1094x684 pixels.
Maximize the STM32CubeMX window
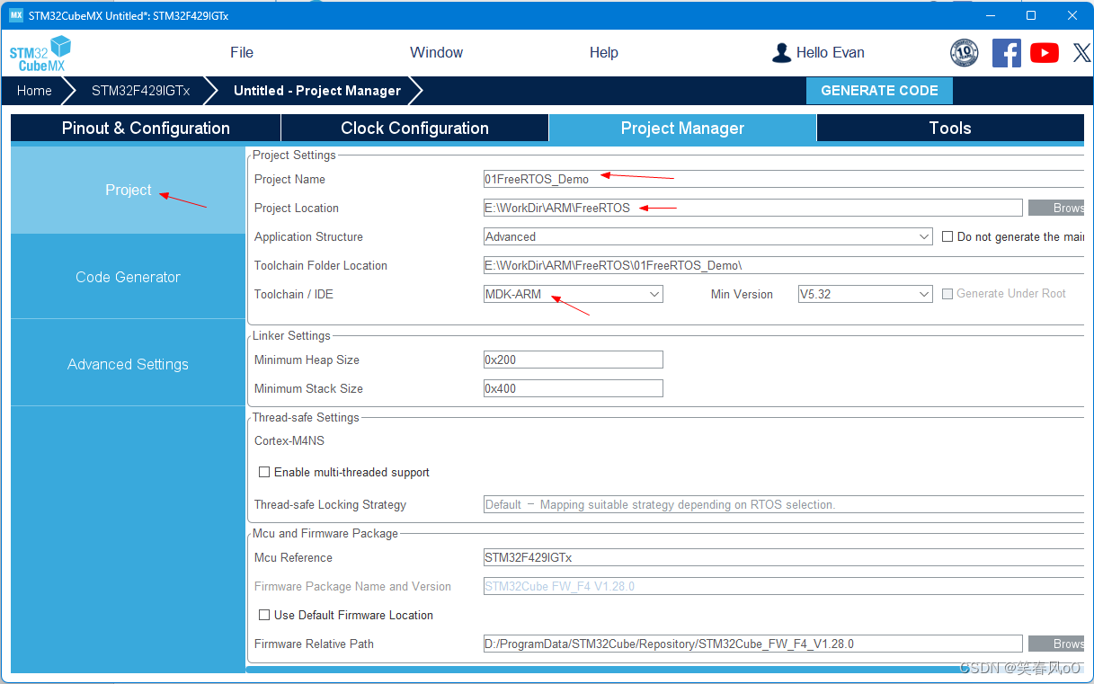1031,15
